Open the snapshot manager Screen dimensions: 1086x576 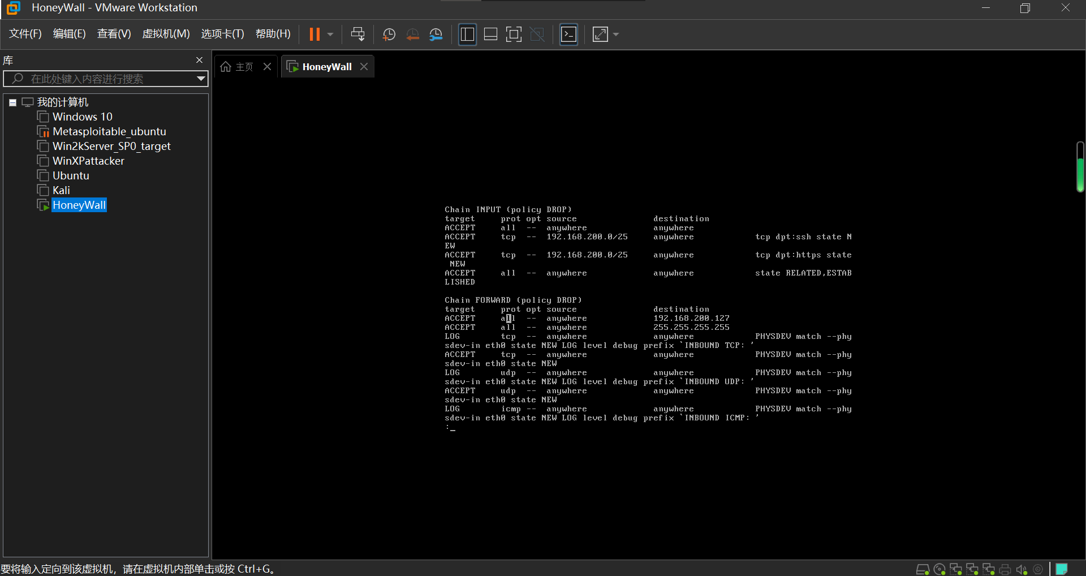[436, 35]
